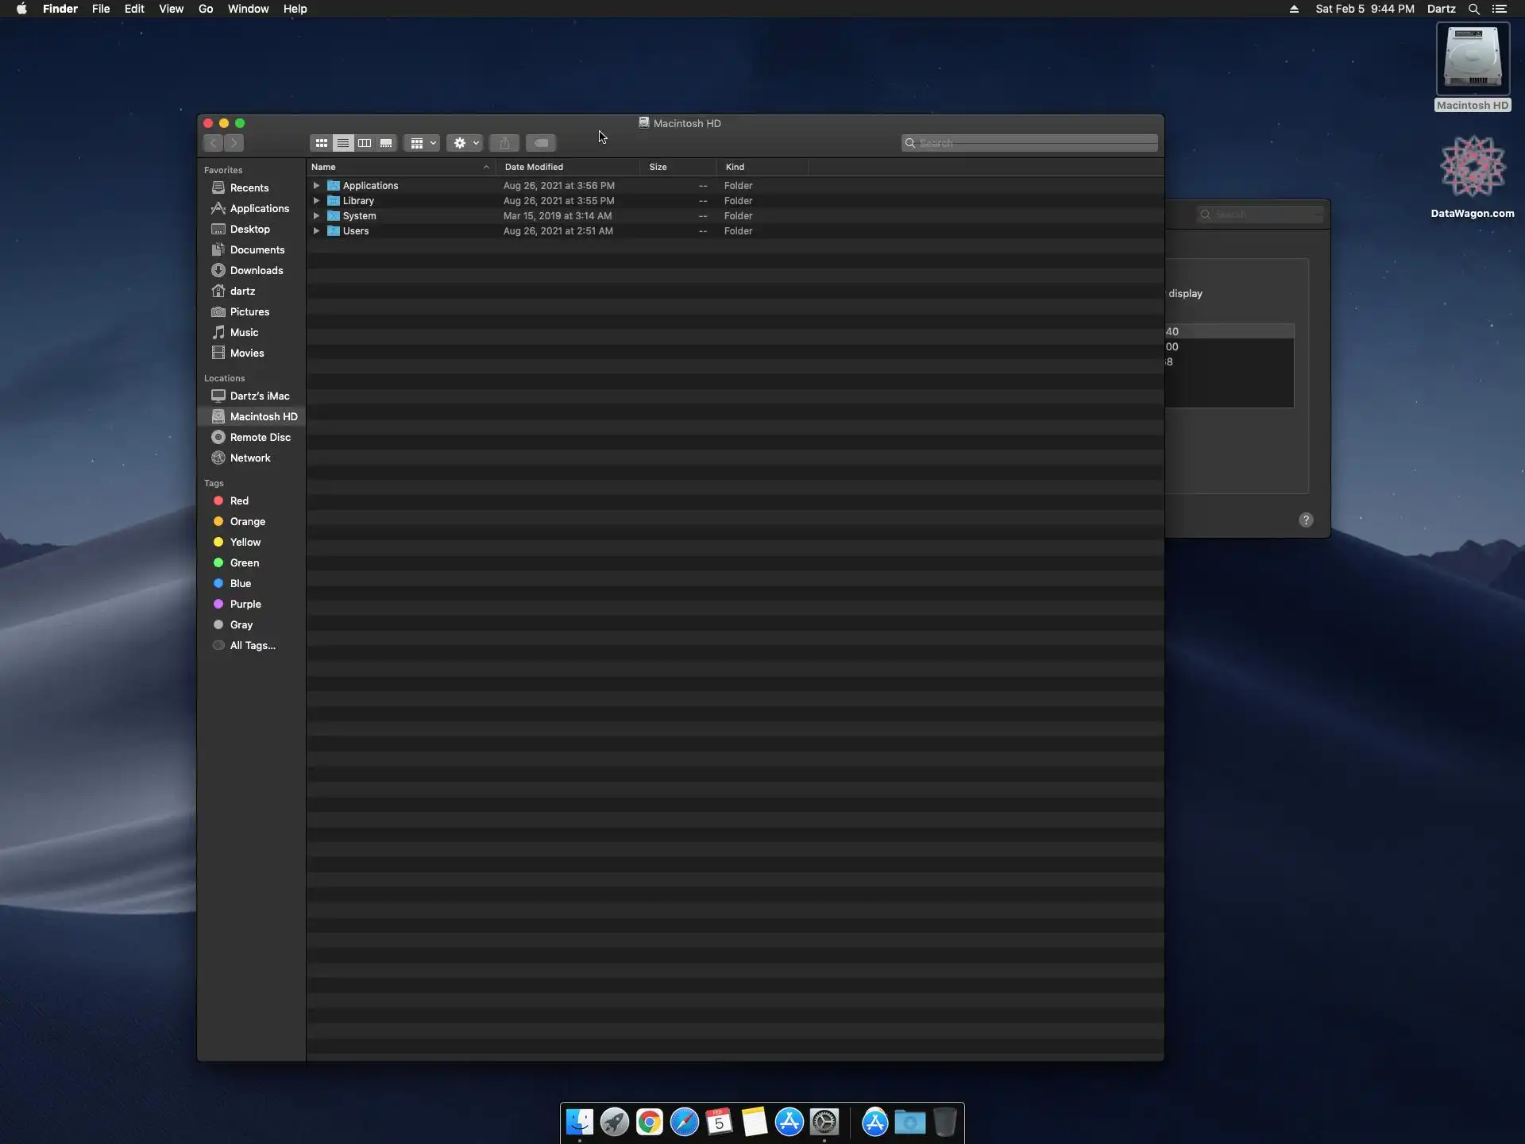Open the Go menu
This screenshot has height=1144, width=1525.
click(x=206, y=9)
